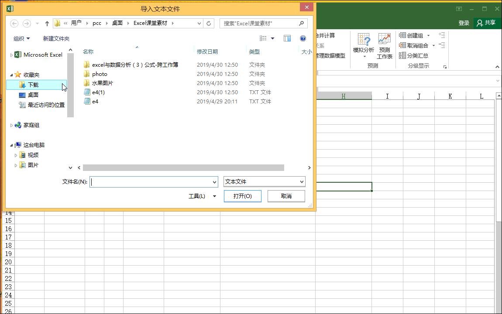Click Hide Detail icon in outline group

tap(442, 45)
